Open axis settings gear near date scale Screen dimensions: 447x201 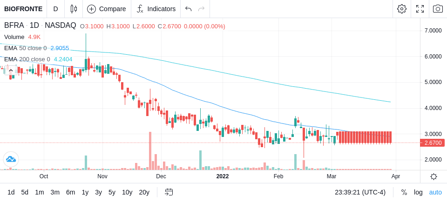(x=433, y=177)
